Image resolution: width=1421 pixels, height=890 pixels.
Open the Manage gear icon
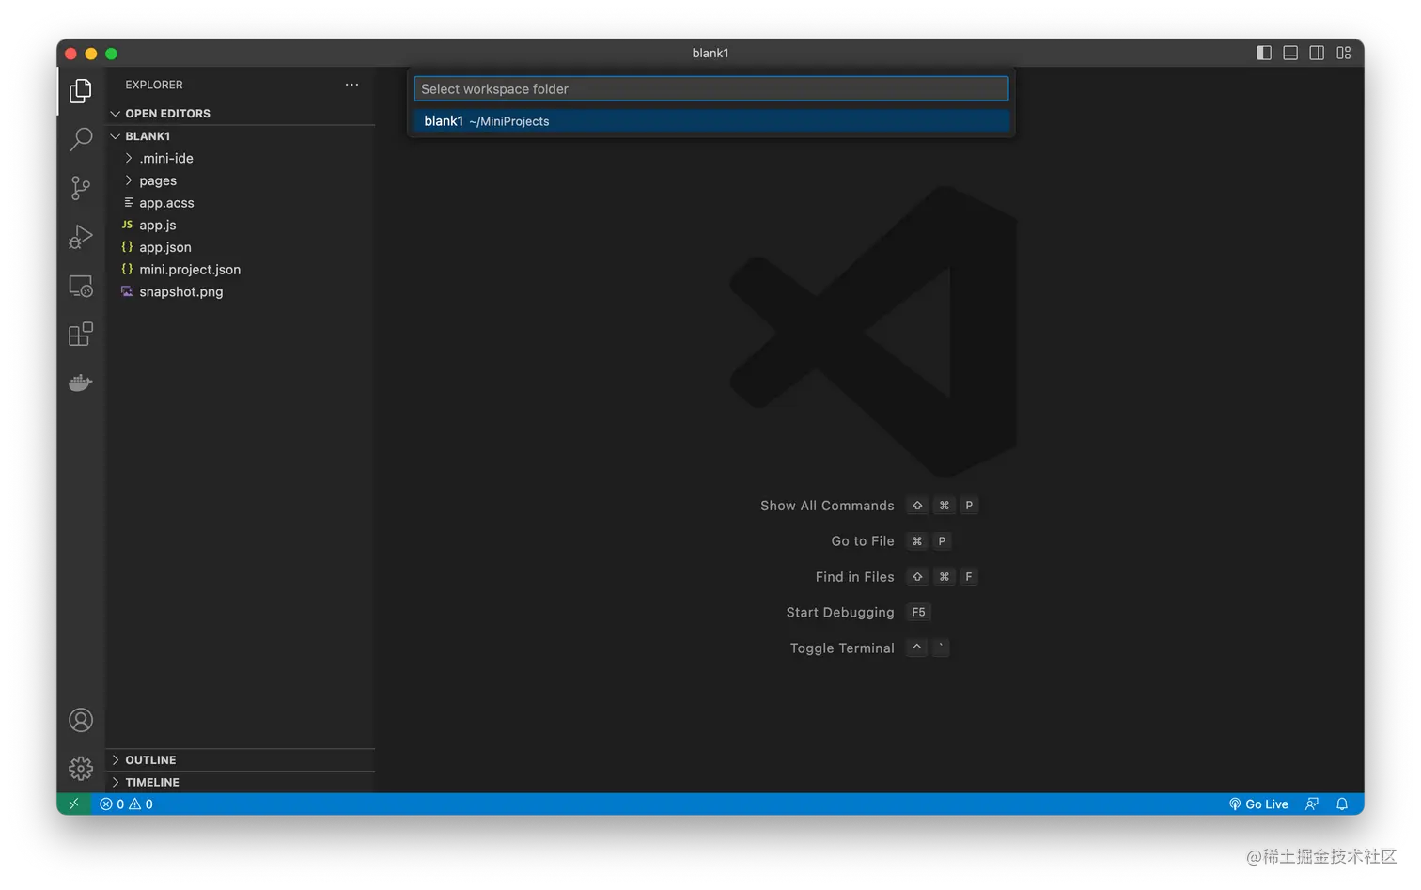[x=81, y=769]
